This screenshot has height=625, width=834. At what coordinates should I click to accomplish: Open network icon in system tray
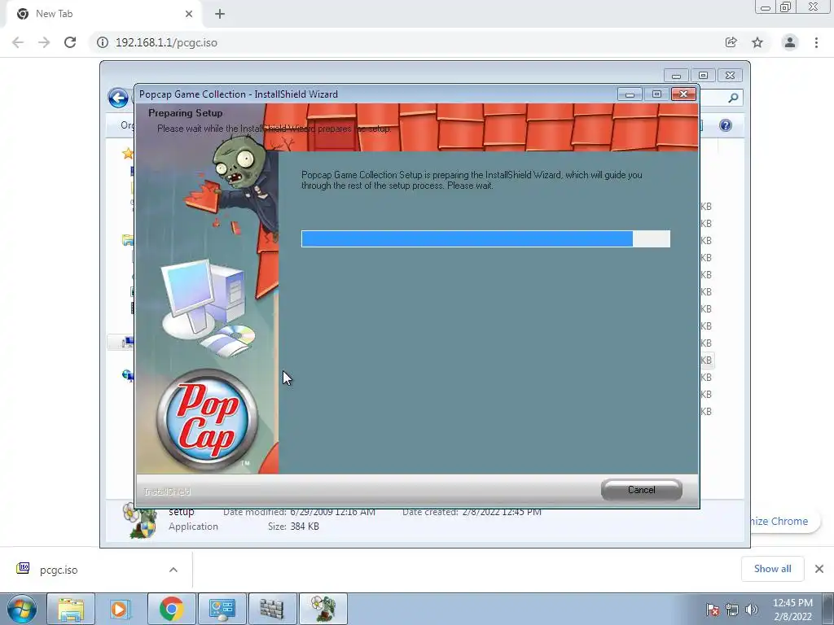coord(732,610)
